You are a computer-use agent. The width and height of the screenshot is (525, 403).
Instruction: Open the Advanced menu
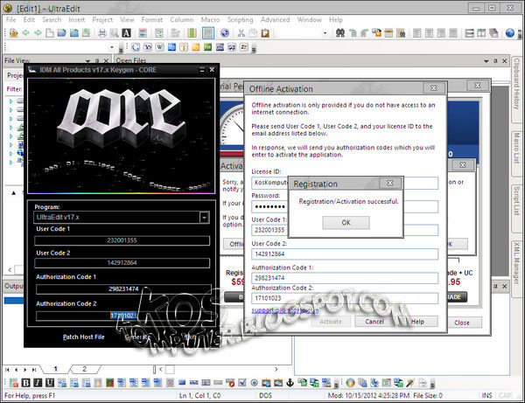[x=275, y=20]
